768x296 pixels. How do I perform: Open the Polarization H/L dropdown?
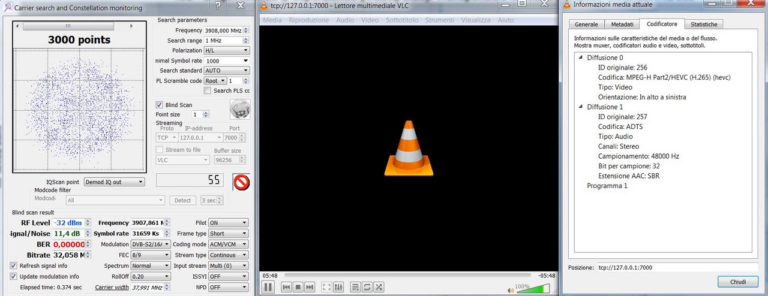coord(227,50)
